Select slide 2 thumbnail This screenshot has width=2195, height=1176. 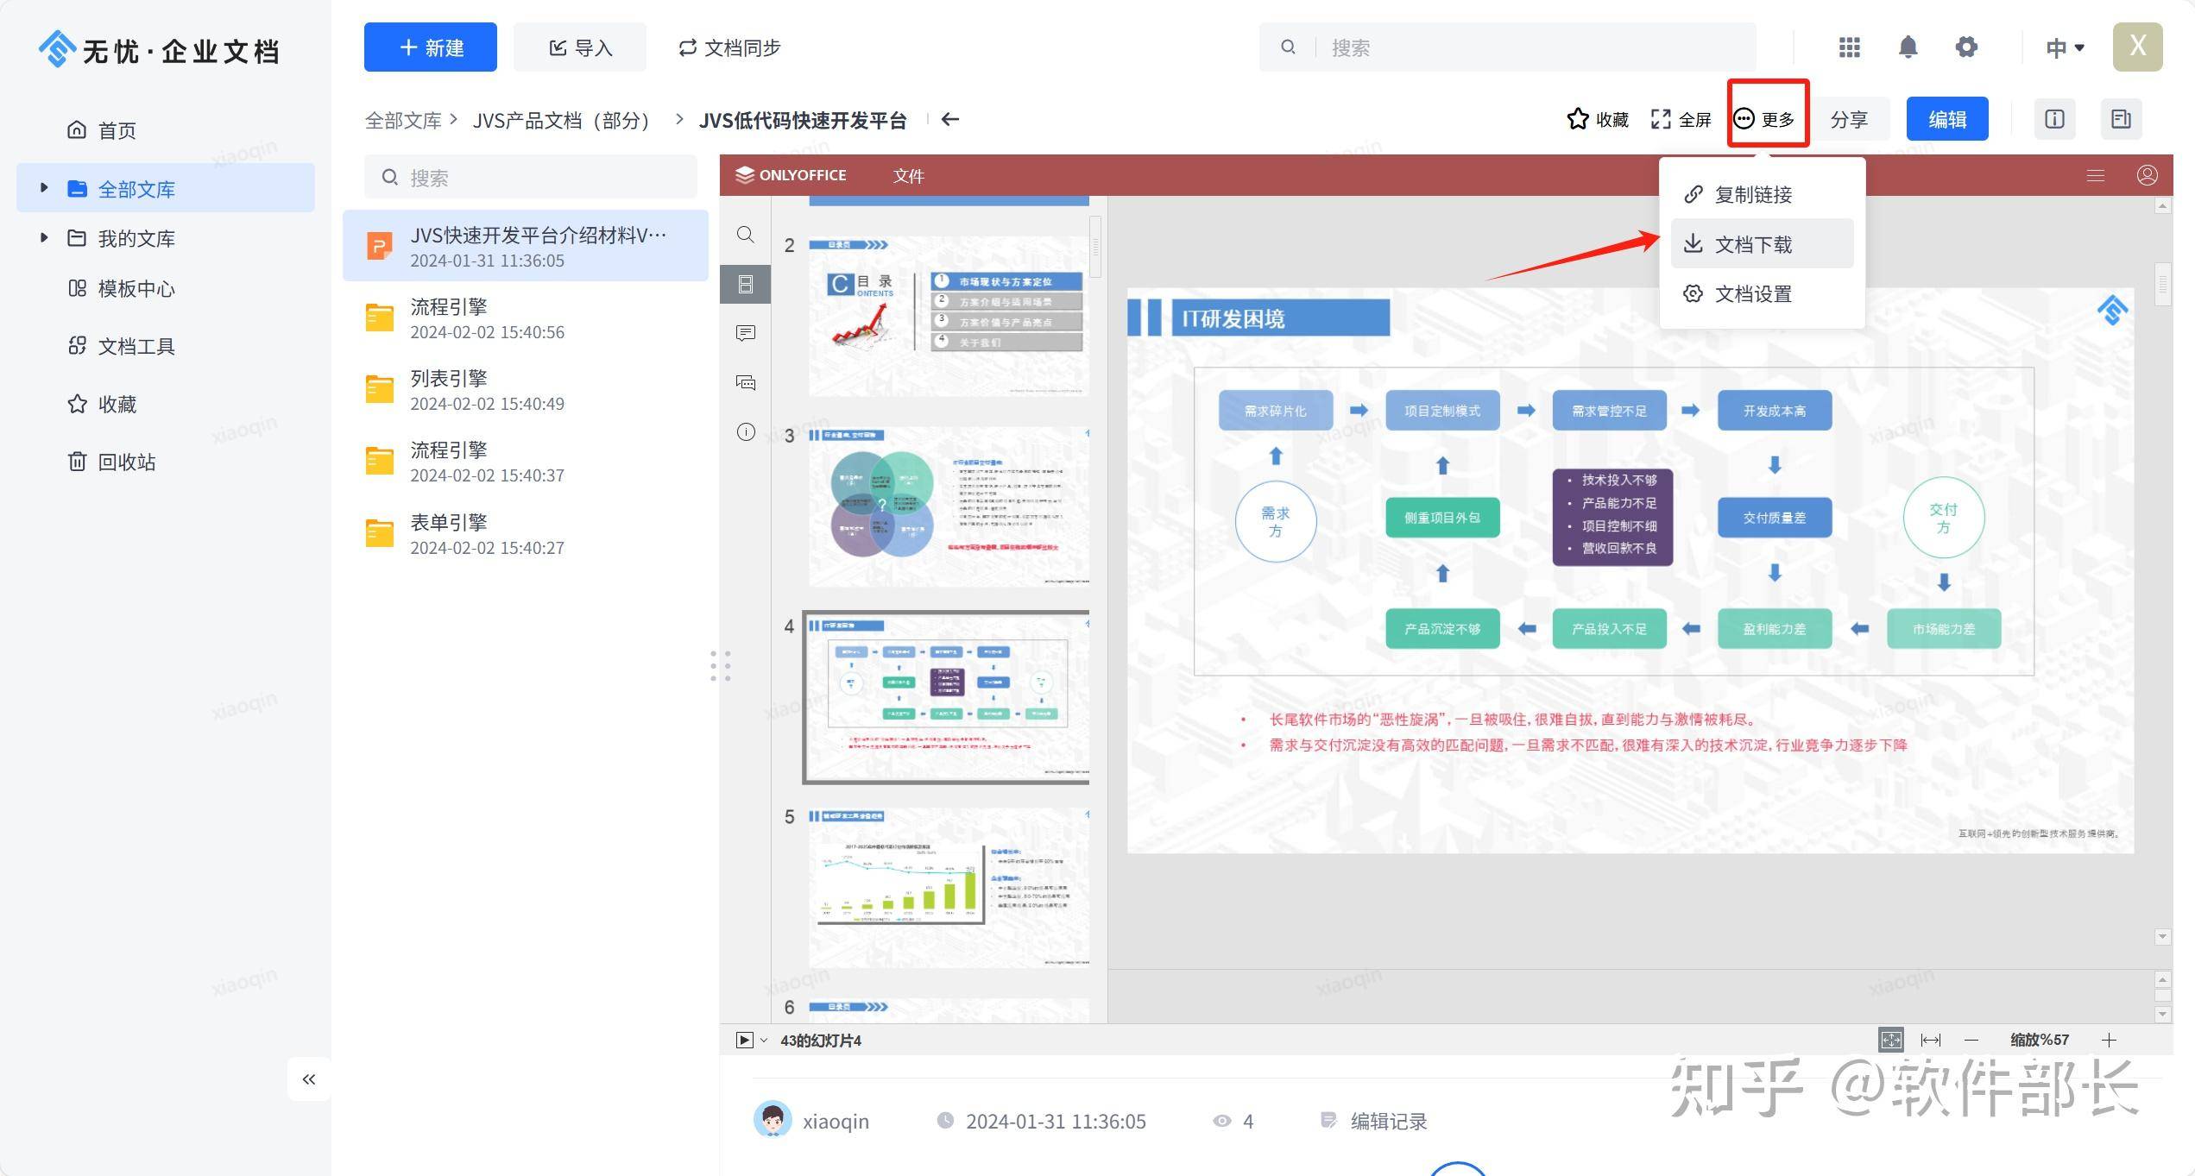pos(948,316)
